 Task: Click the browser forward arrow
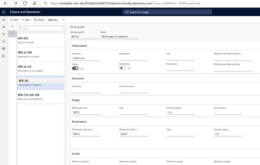(15, 3)
